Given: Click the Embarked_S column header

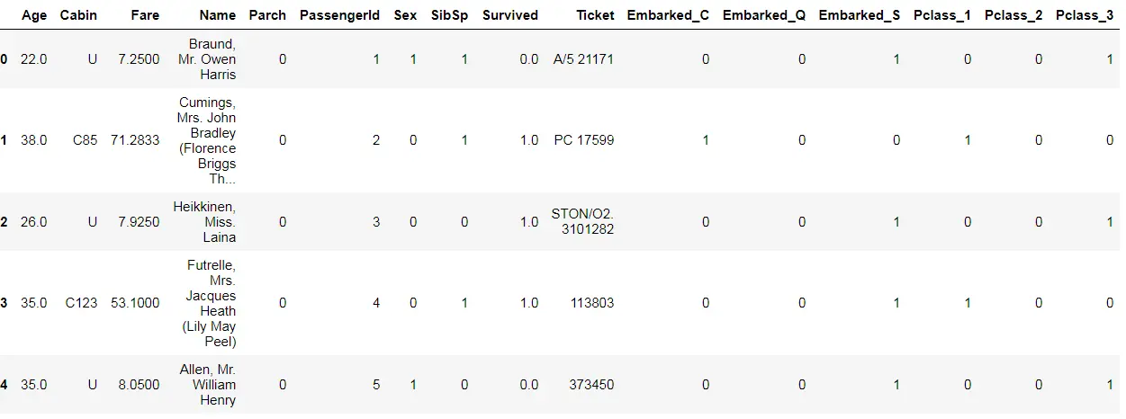Looking at the screenshot, I should pos(859,15).
